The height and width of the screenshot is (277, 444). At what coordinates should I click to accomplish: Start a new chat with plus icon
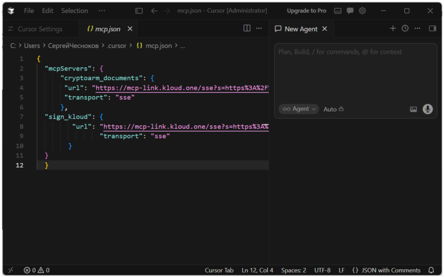click(x=393, y=28)
